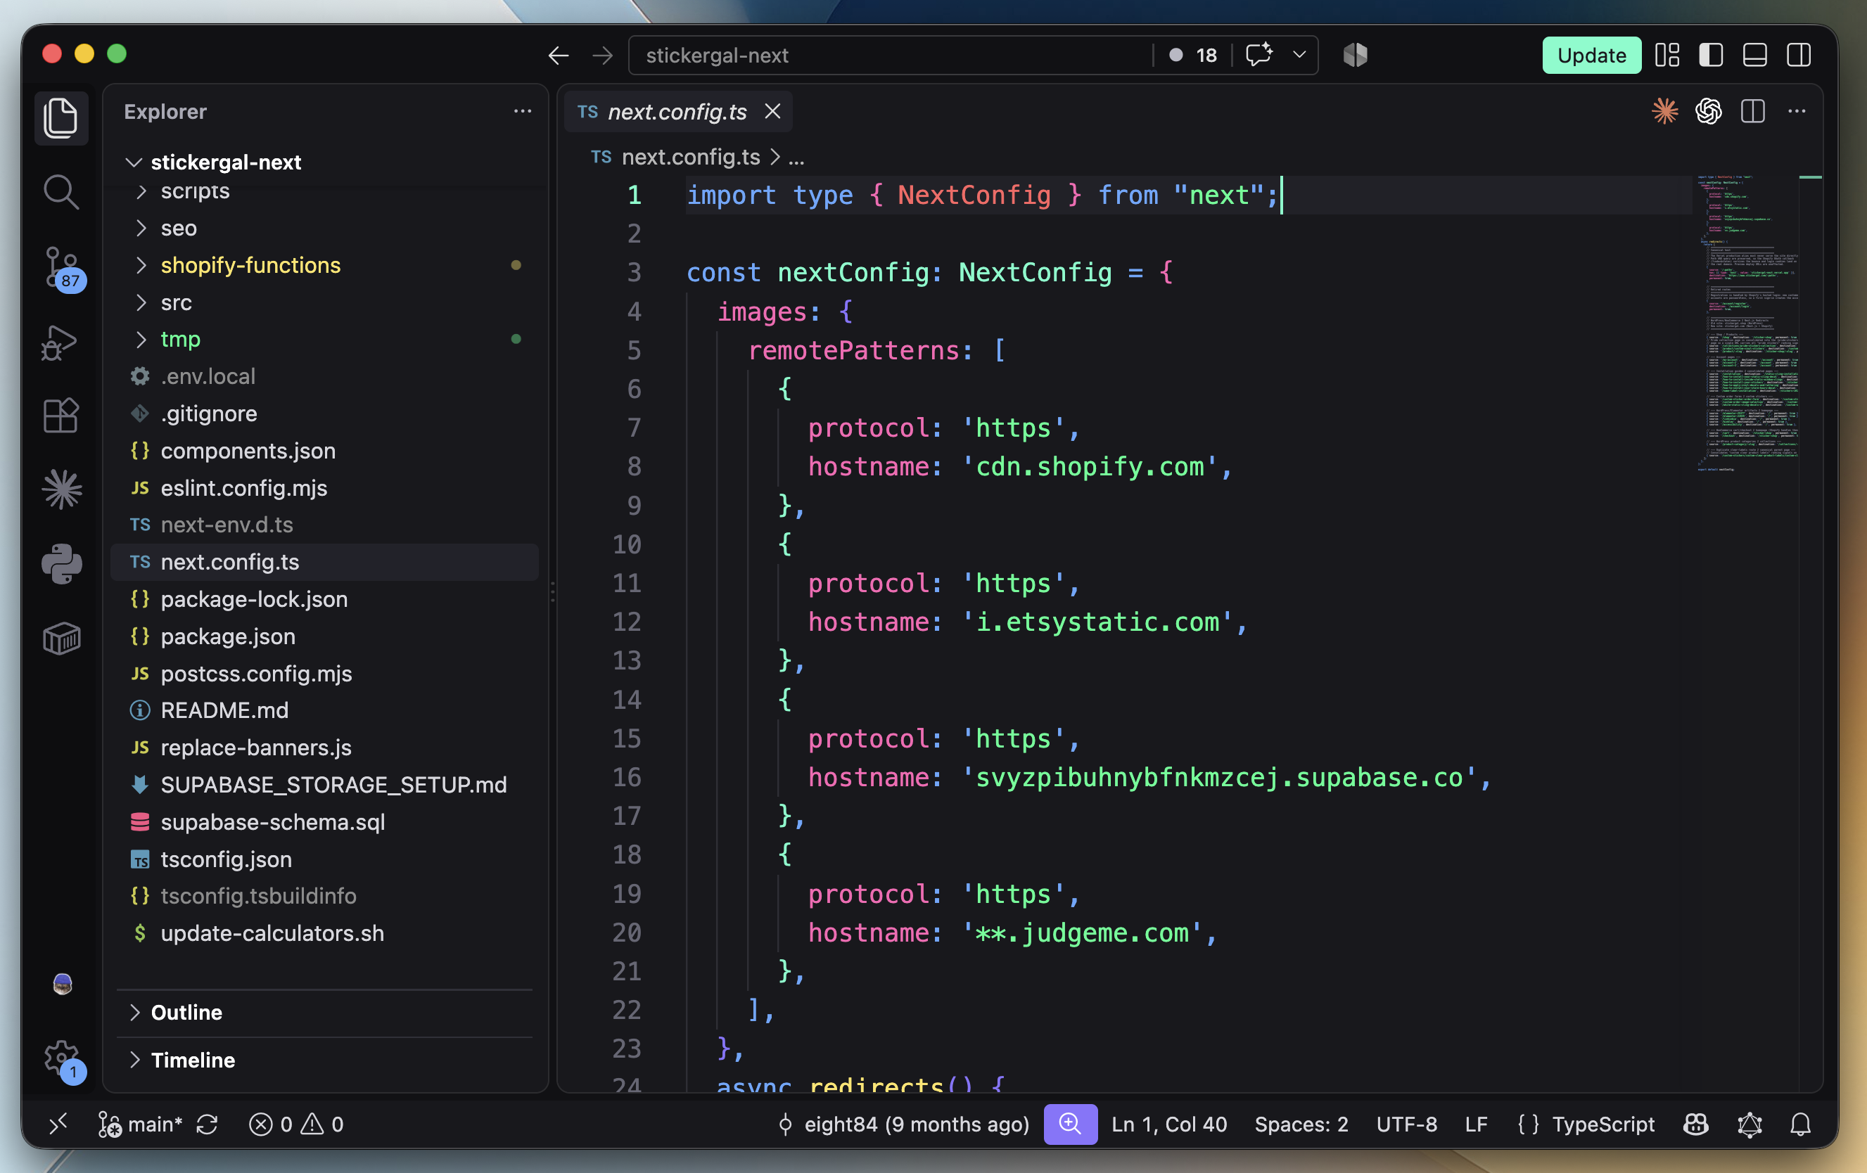This screenshot has height=1173, width=1867.
Task: Open editor more actions ellipsis menu
Action: [x=1797, y=112]
